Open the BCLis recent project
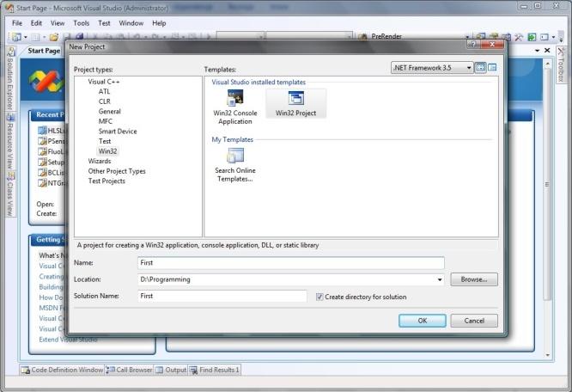572x392 pixels. point(52,173)
